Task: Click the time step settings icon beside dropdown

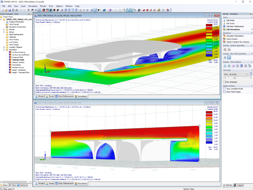Action: point(251,74)
